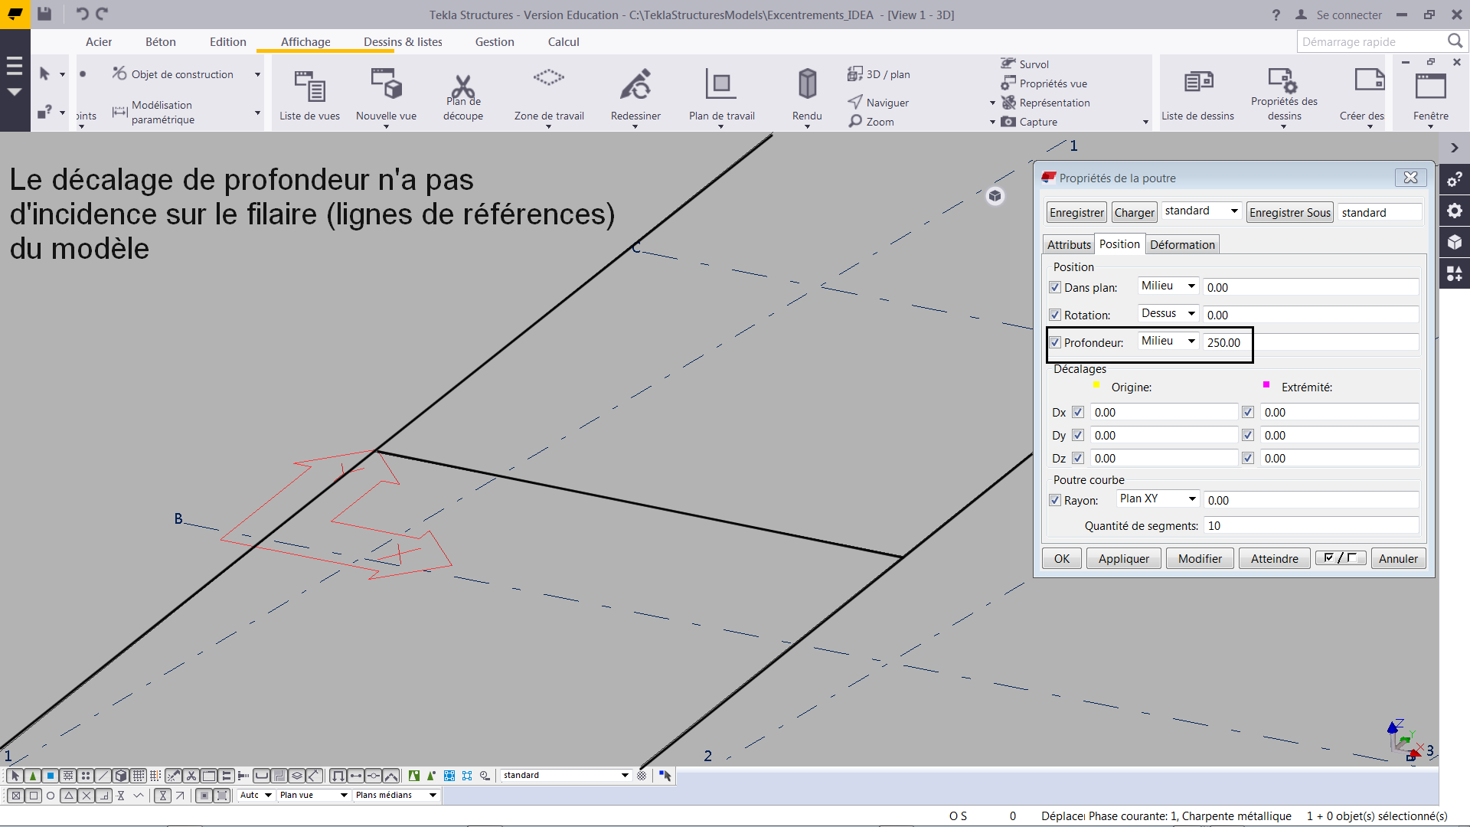Open the hamburger menu at ribbon left
The width and height of the screenshot is (1470, 827).
pyautogui.click(x=15, y=67)
